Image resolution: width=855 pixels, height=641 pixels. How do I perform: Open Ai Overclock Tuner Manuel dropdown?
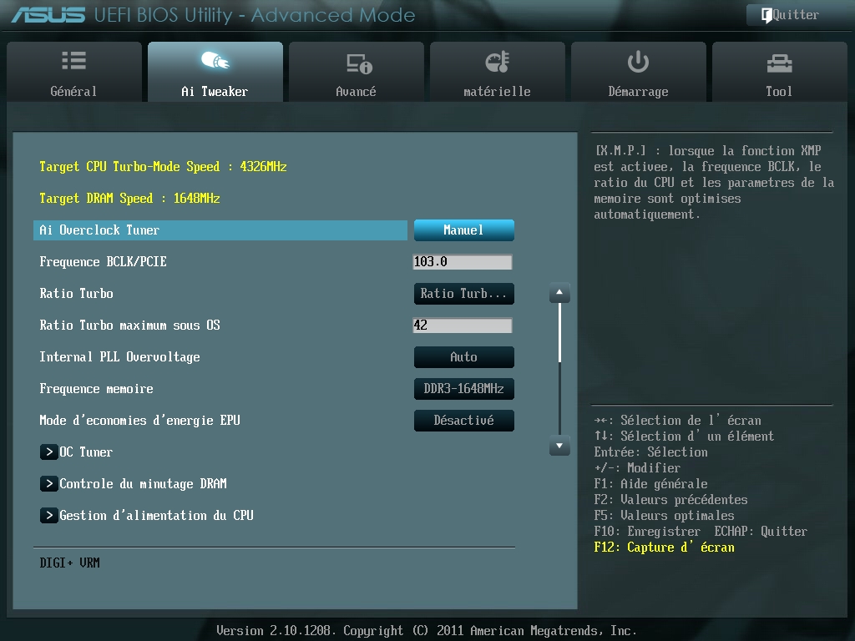click(x=463, y=230)
